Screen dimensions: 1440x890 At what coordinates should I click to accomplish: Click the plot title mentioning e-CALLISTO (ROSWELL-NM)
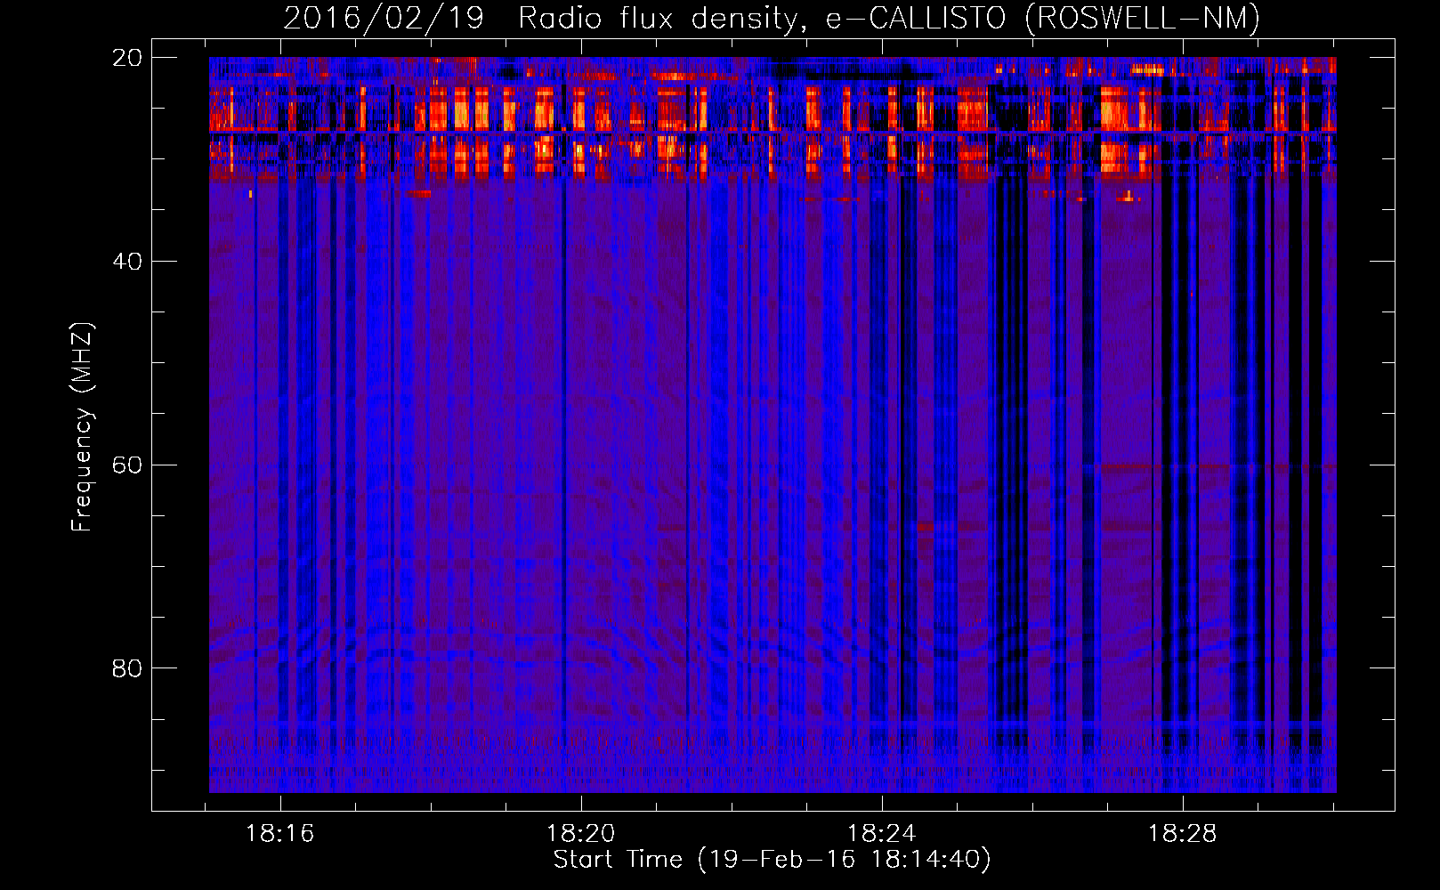(x=772, y=18)
